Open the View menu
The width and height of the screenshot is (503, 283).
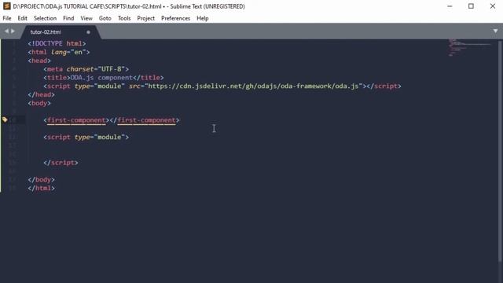point(86,18)
